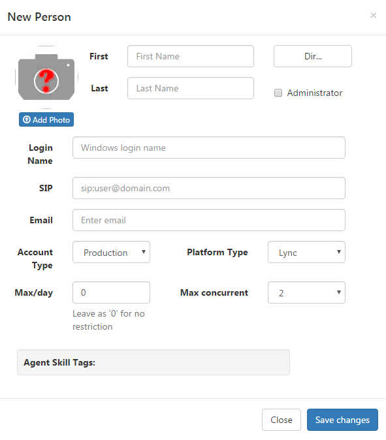Click the Administrator label text

pyautogui.click(x=314, y=93)
